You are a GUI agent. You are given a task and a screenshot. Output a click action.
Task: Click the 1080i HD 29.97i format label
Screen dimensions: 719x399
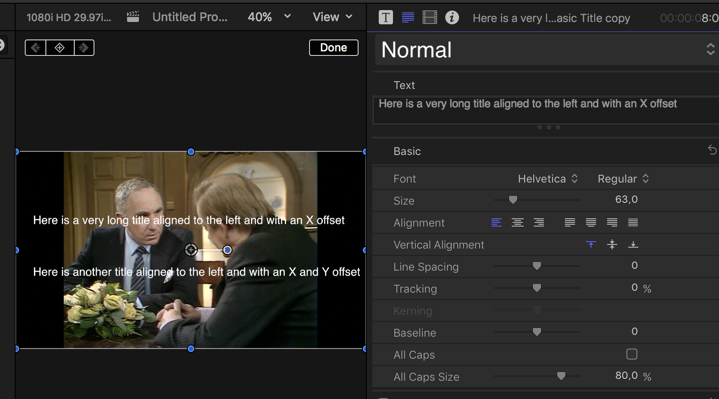pyautogui.click(x=69, y=17)
